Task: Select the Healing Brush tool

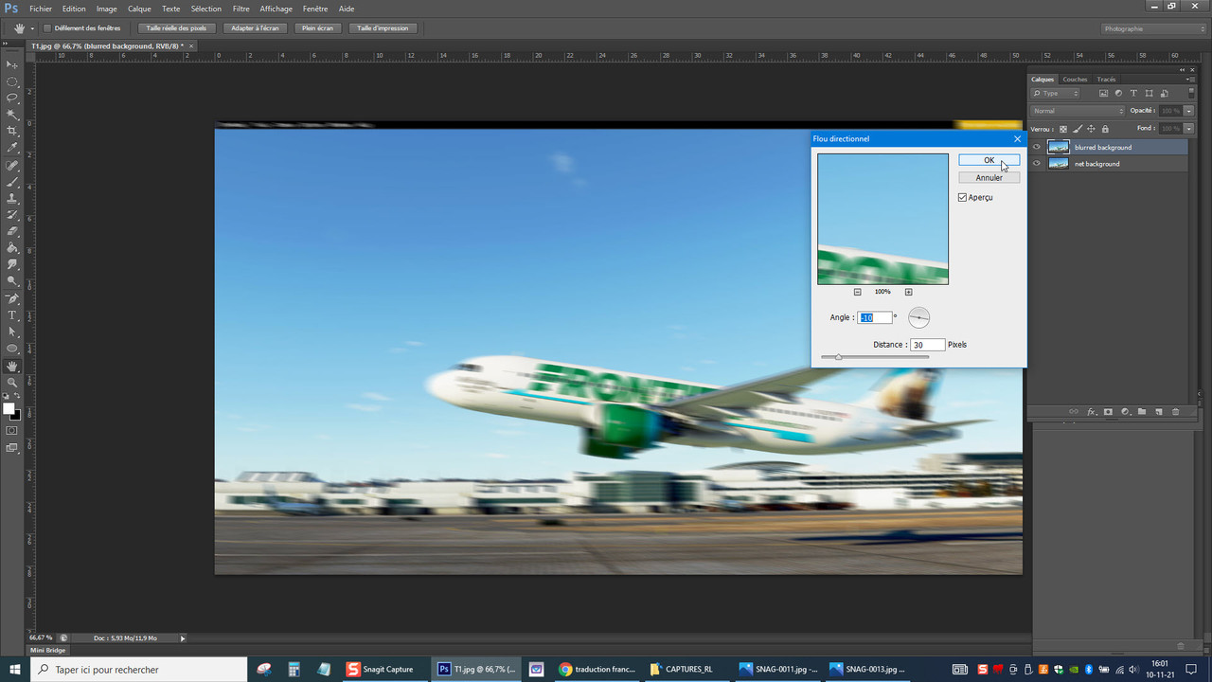Action: tap(12, 166)
